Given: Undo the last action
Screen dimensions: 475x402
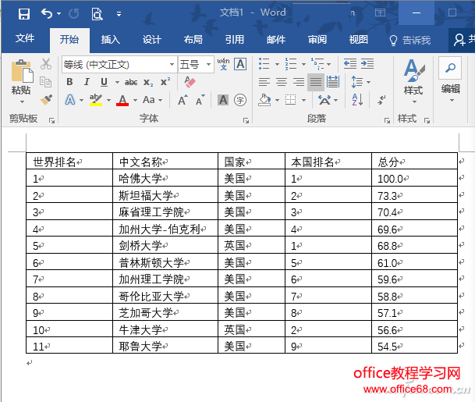Looking at the screenshot, I should 47,13.
